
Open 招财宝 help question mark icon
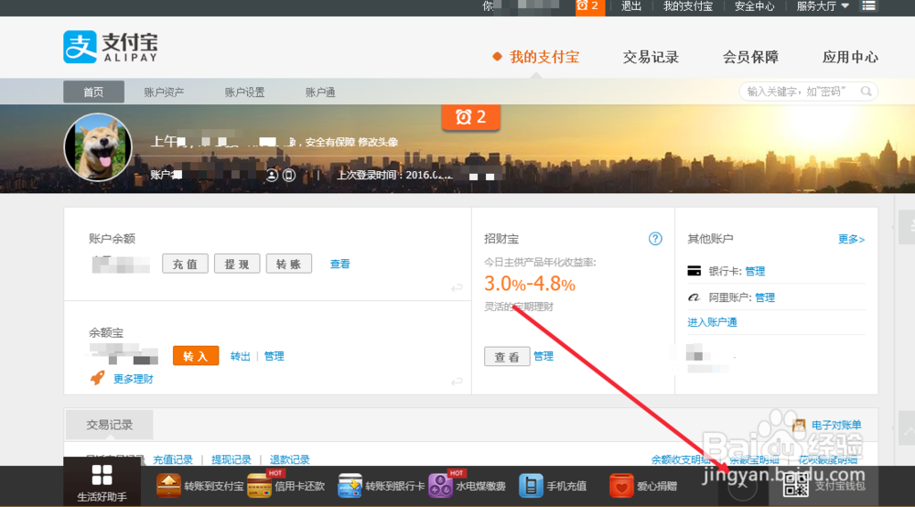point(655,239)
